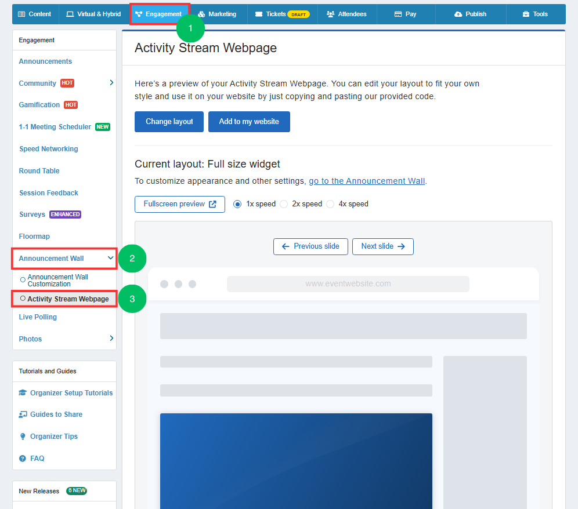Open Floormap
Screen dimensions: 578x509
[x=34, y=237]
